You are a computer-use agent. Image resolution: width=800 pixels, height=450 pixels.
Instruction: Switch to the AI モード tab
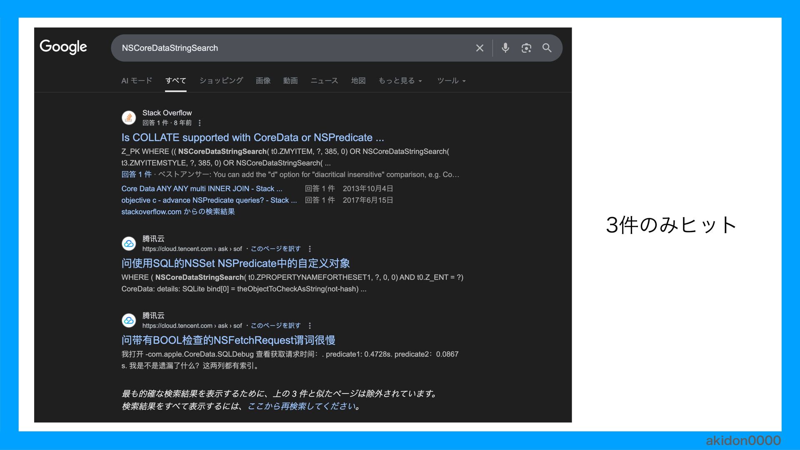(x=137, y=81)
